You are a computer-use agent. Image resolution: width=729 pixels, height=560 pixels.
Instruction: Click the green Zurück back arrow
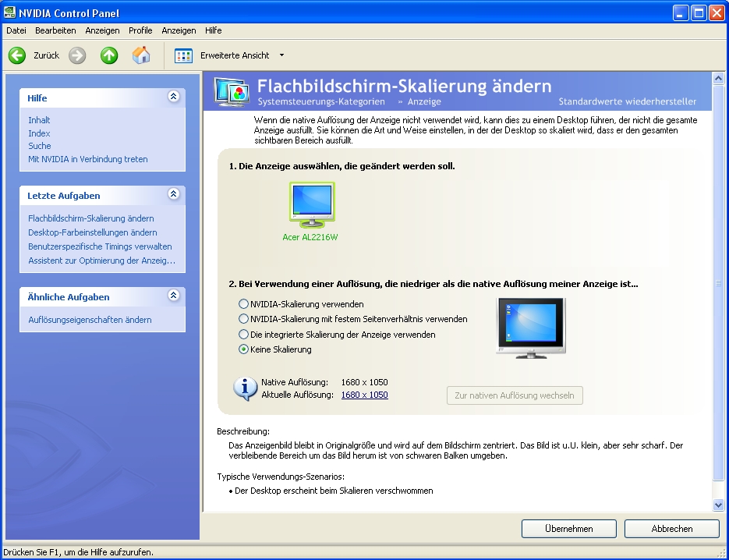17,55
